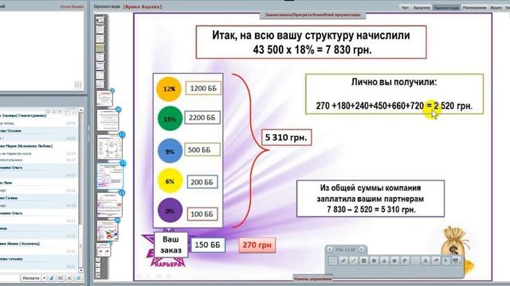Click 'Лично вы получили:' heading

point(394,82)
